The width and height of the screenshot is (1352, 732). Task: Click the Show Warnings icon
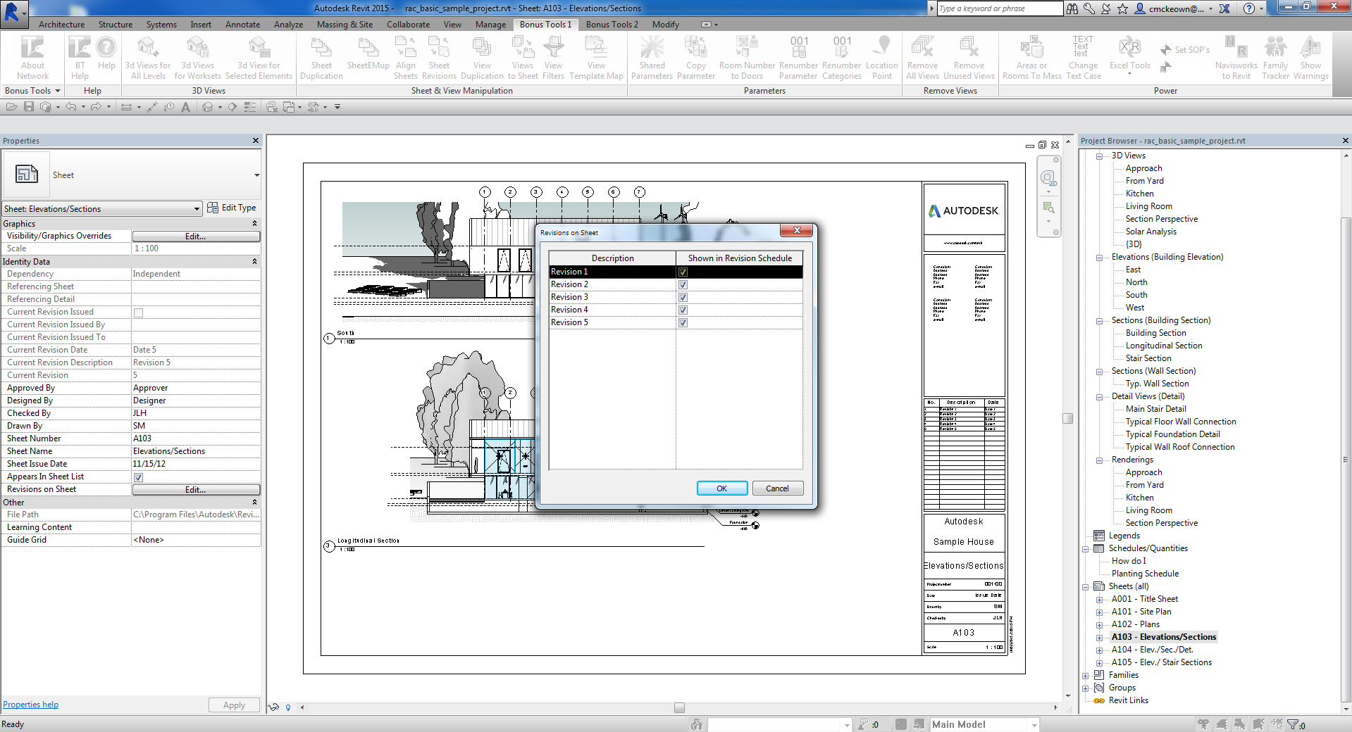[x=1310, y=56]
